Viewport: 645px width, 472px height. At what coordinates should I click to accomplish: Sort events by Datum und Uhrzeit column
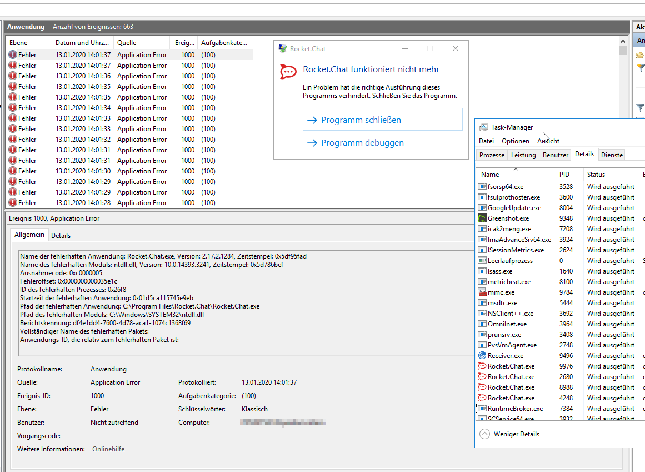pyautogui.click(x=83, y=43)
